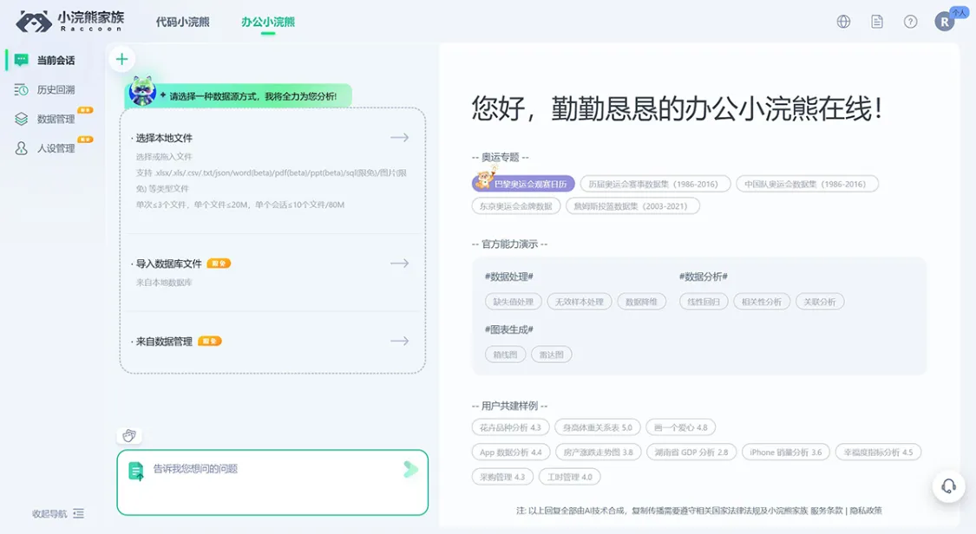Open customer service headset icon

point(948,486)
